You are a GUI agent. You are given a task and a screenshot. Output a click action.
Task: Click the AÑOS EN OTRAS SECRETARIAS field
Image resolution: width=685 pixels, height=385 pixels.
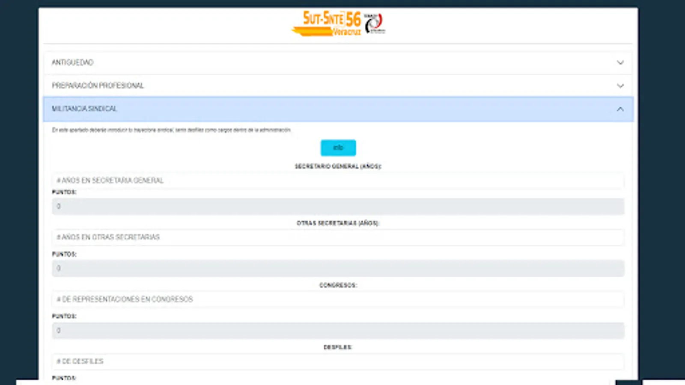(338, 237)
